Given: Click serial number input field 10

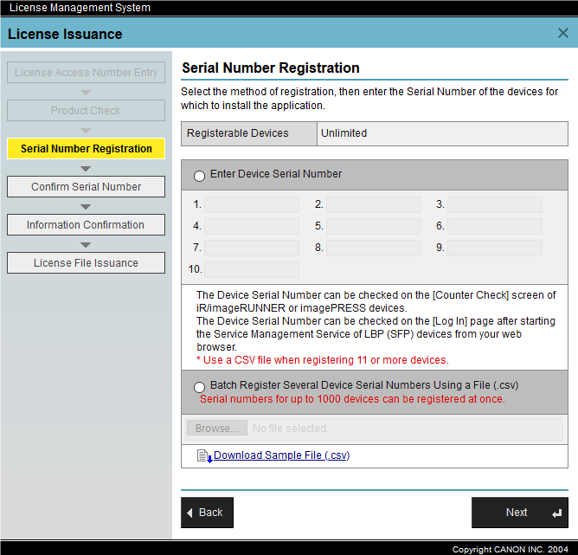Looking at the screenshot, I should tap(252, 270).
